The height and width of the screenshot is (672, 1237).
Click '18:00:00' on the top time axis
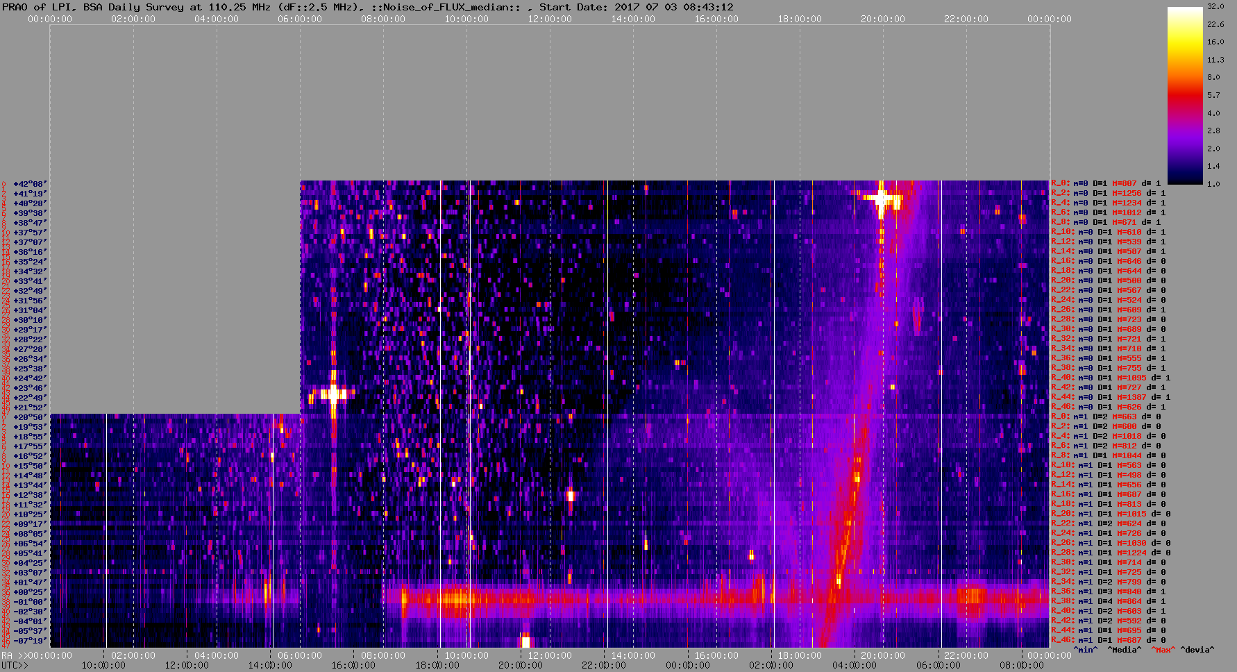click(x=800, y=19)
